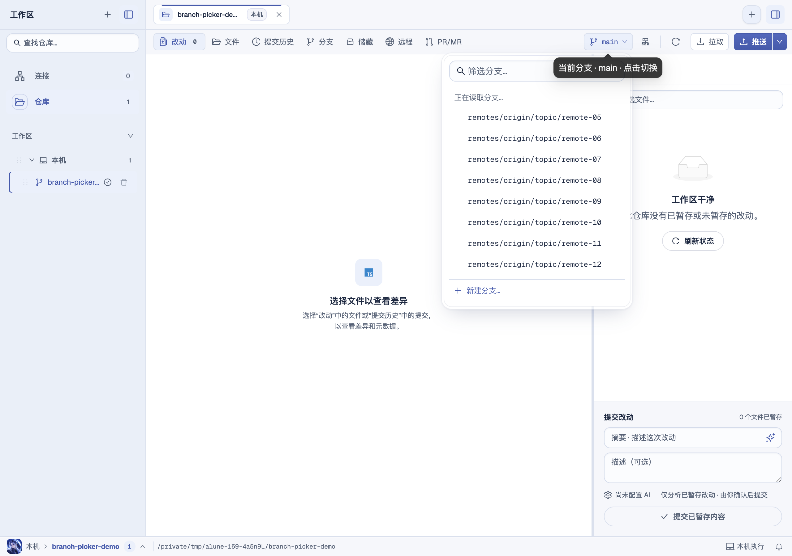Switch to the 分支 branches tab
Screen dimensions: 792x556
pos(320,42)
